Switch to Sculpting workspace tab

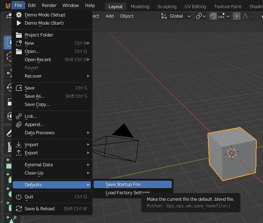(167, 7)
